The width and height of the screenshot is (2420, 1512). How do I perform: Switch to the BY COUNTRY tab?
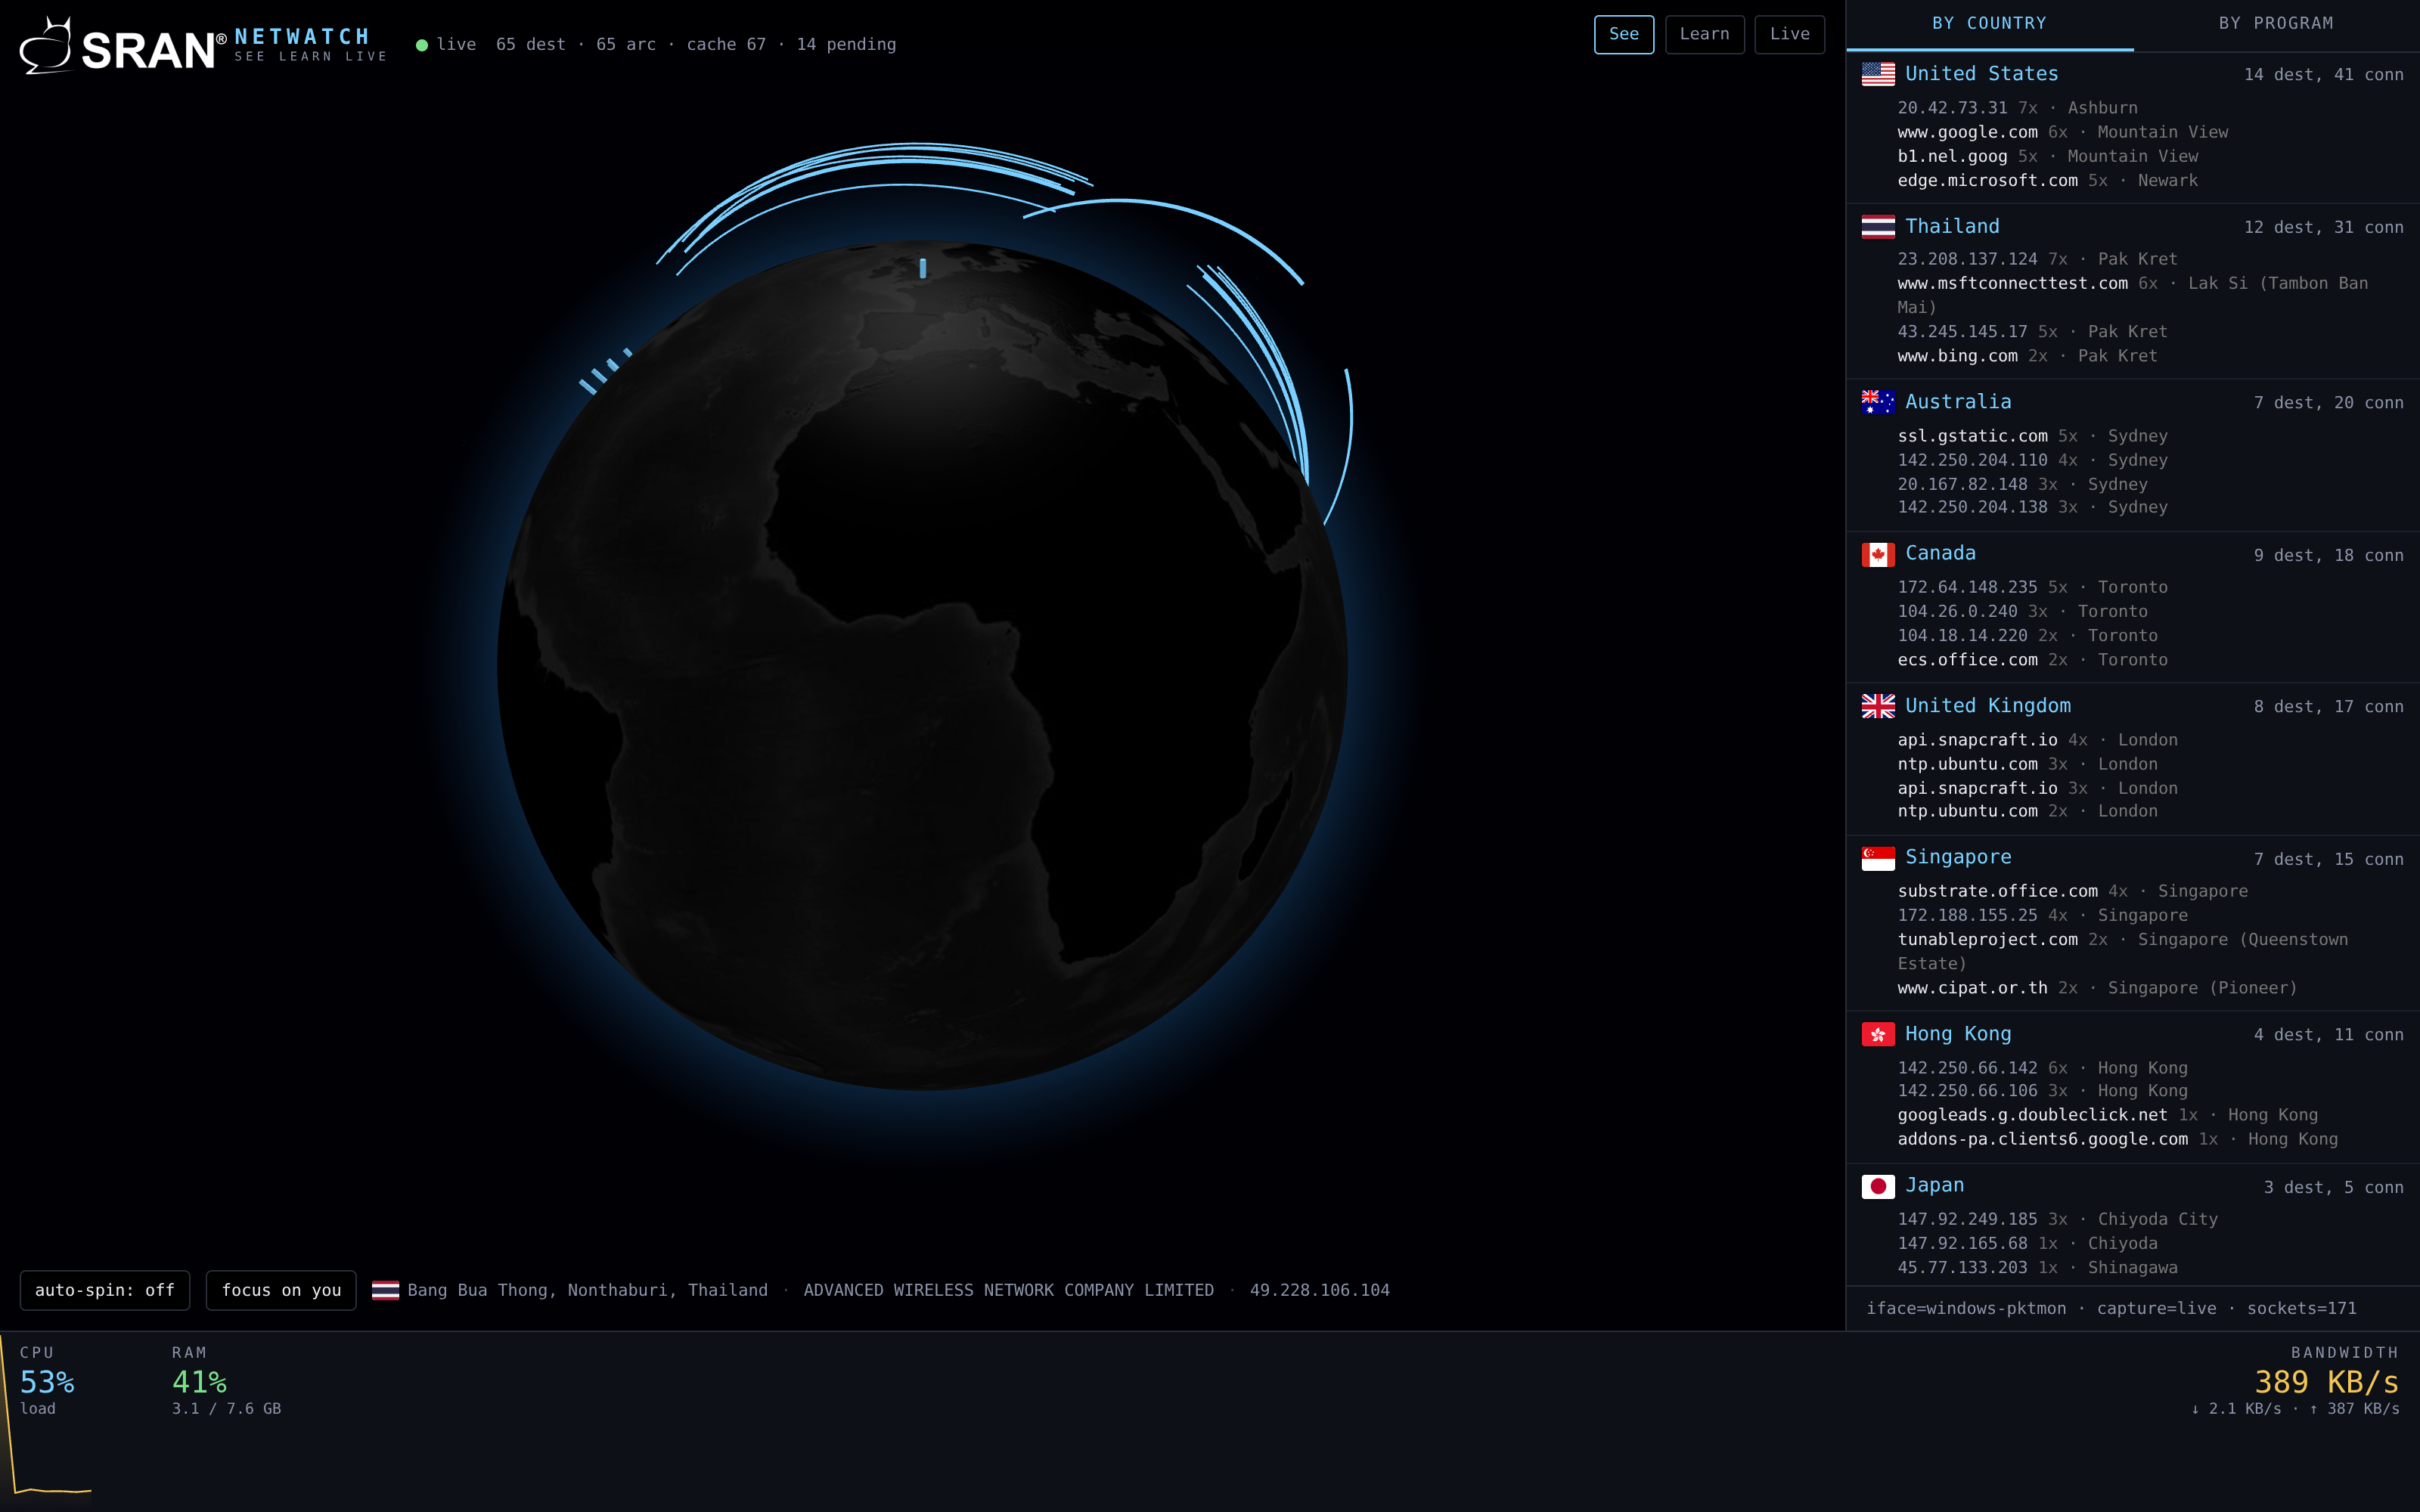[x=1989, y=24]
